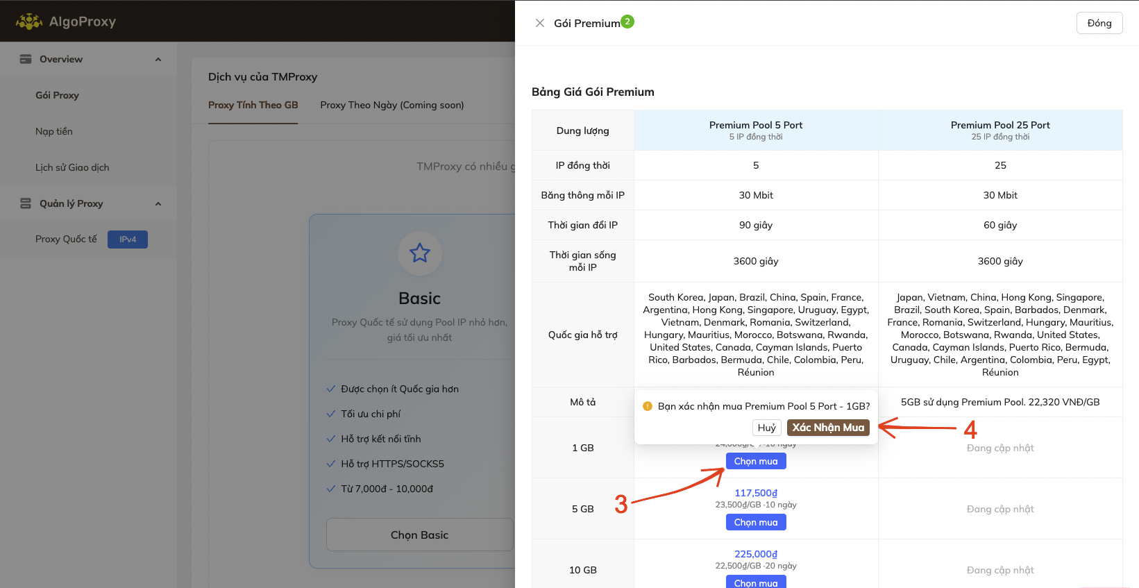
Task: Switch to Proxy Tính Theo GB tab
Action: (253, 105)
